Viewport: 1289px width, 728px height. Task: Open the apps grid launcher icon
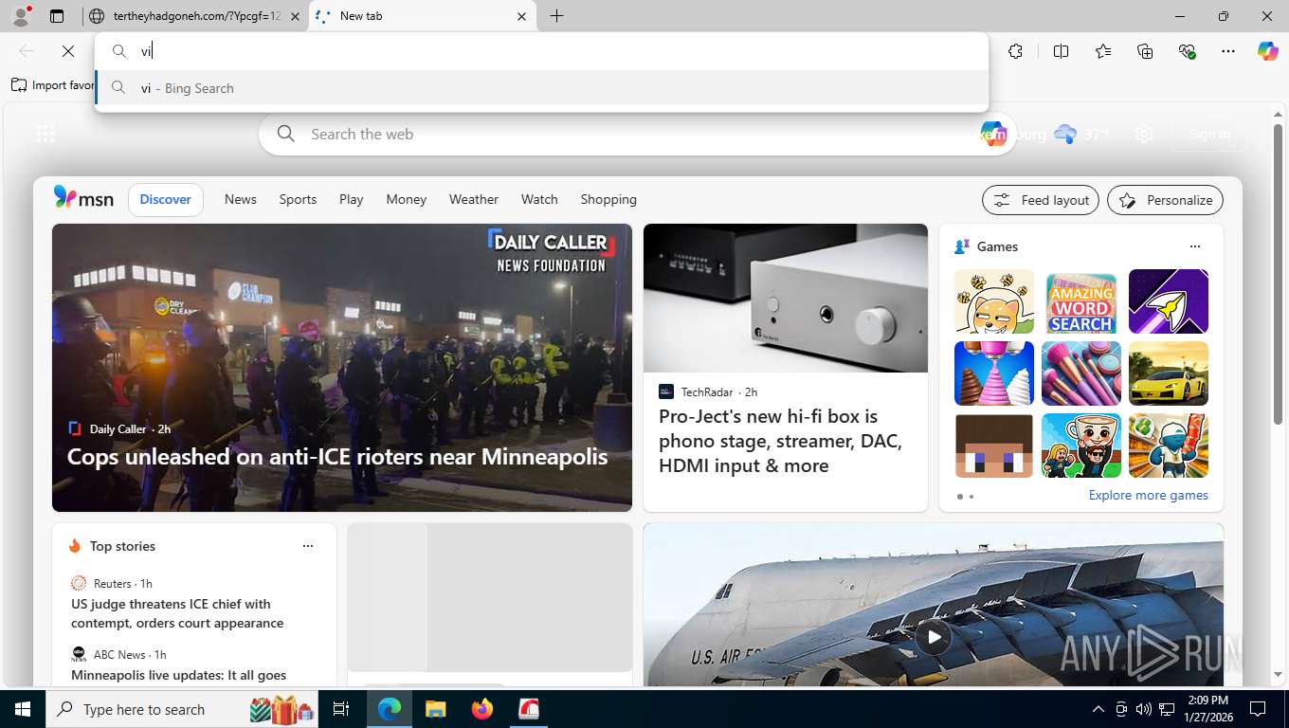[x=45, y=135]
